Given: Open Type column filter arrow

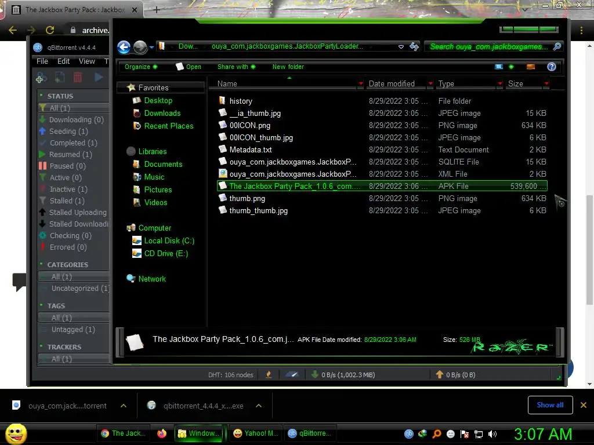Looking at the screenshot, I should coord(500,83).
